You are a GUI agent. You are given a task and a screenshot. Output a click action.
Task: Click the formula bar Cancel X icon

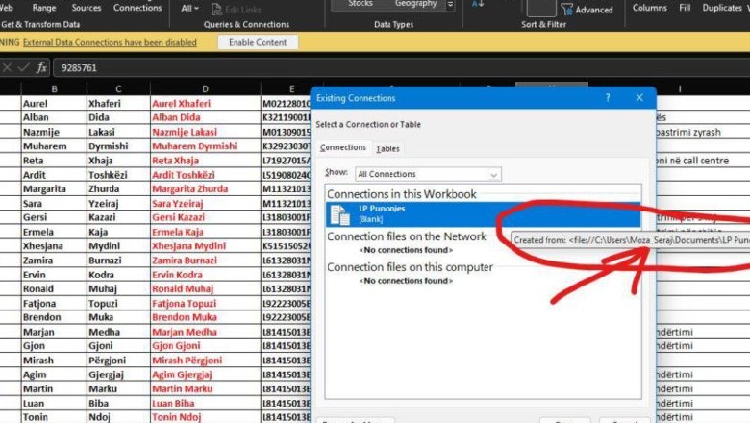[x=8, y=68]
